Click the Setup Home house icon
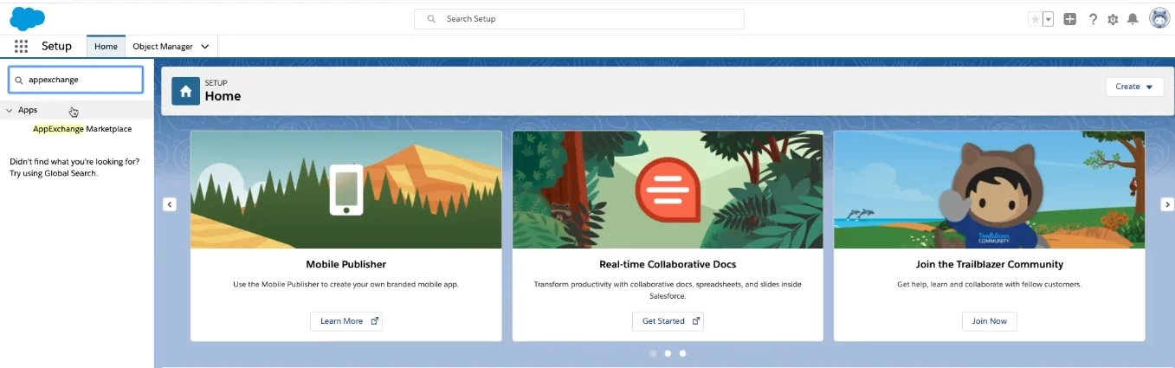 185,91
